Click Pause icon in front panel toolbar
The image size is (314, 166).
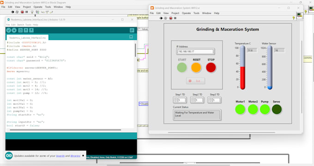pos(175,18)
